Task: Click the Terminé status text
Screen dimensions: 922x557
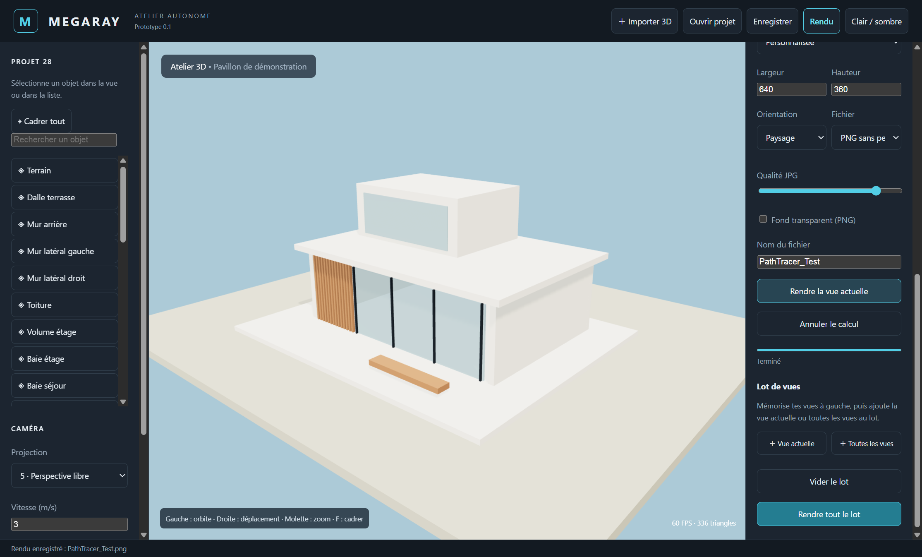Action: click(769, 361)
